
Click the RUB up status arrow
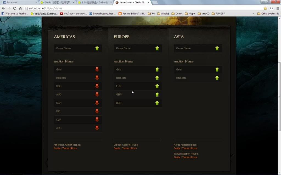pos(157,103)
